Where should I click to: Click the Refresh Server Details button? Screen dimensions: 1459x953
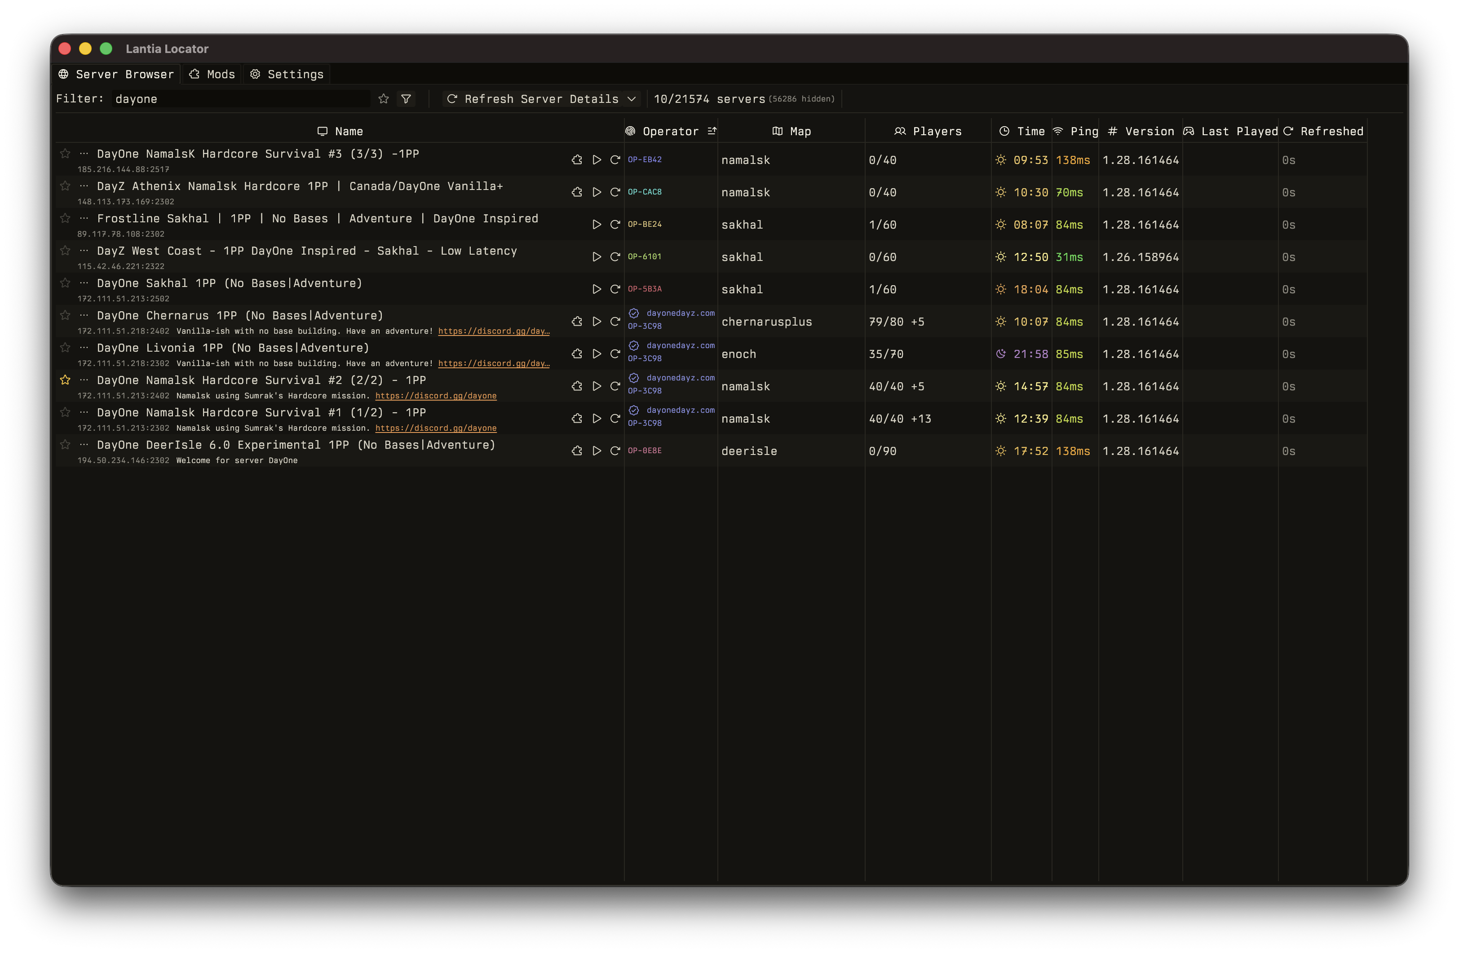click(x=533, y=99)
